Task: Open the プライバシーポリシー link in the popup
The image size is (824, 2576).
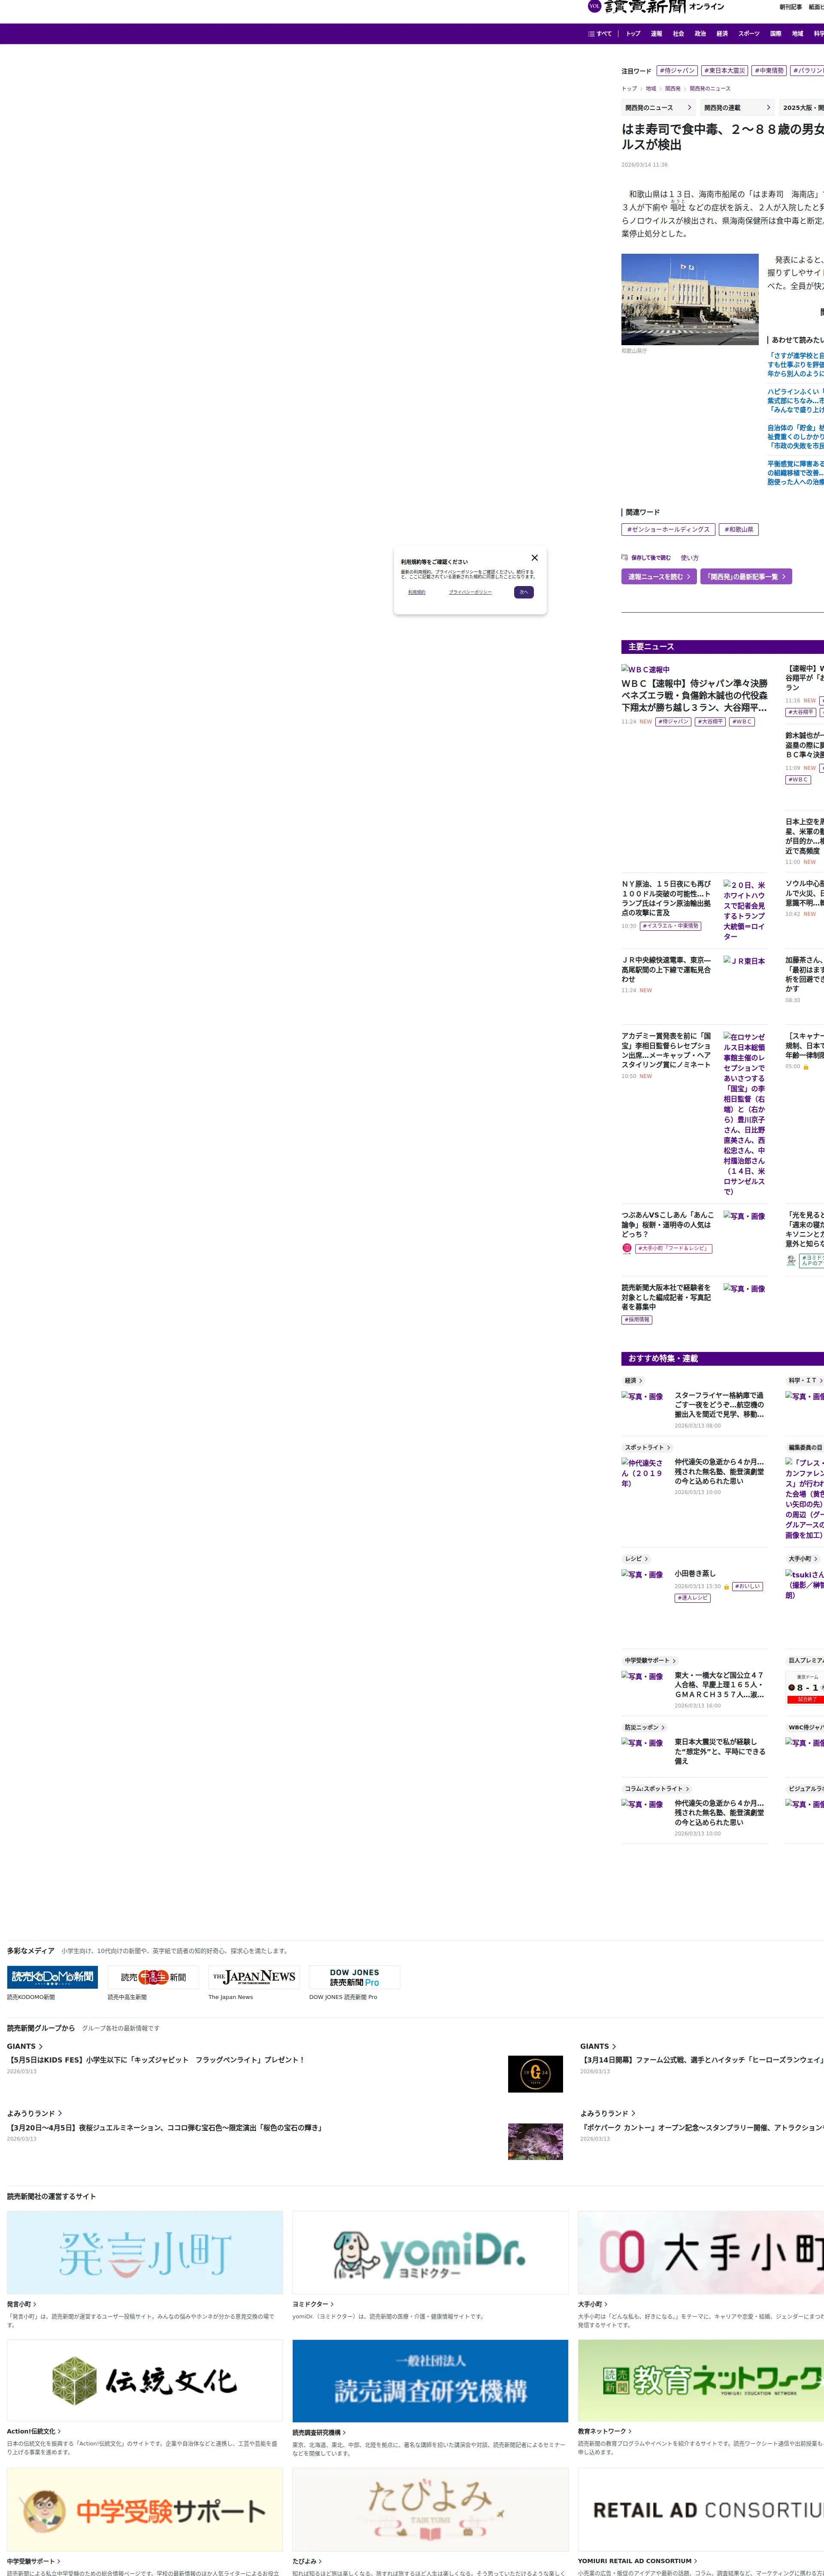Action: (x=470, y=592)
